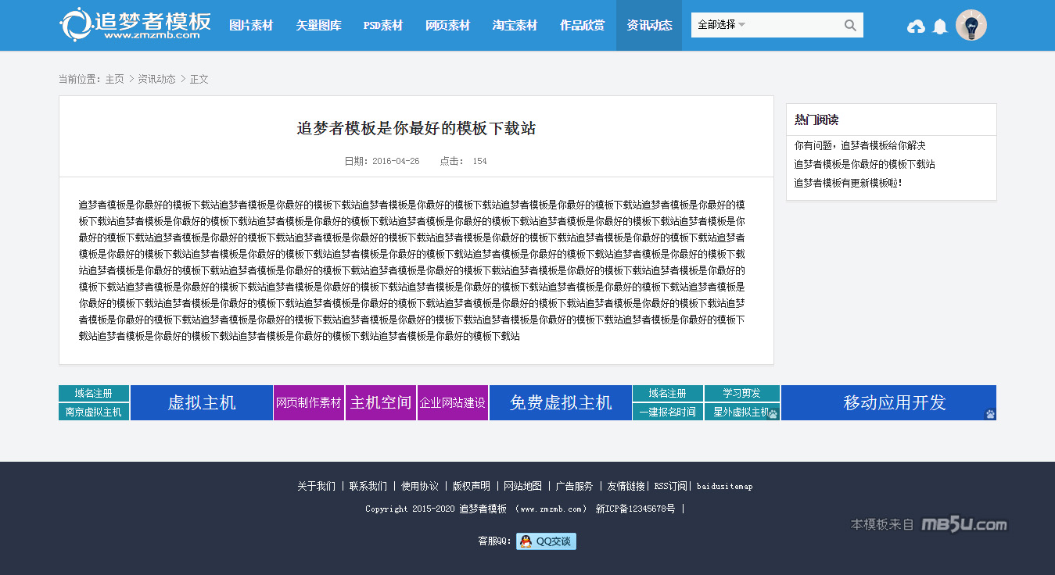Click the 免费虚拟主机 ad banner
This screenshot has width=1055, height=575.
coord(560,403)
